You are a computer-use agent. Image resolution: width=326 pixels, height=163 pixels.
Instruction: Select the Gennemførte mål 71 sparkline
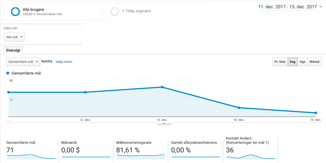pos(31,156)
